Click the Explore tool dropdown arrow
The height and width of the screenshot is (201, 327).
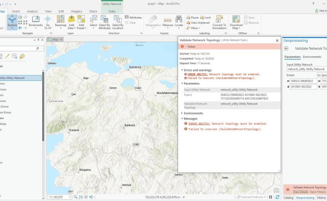pyautogui.click(x=12, y=28)
